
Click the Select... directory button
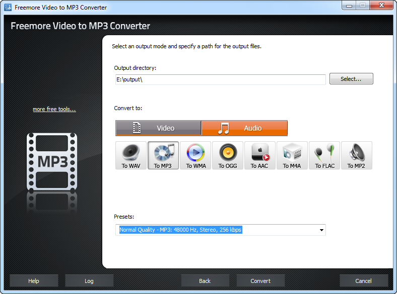click(351, 79)
